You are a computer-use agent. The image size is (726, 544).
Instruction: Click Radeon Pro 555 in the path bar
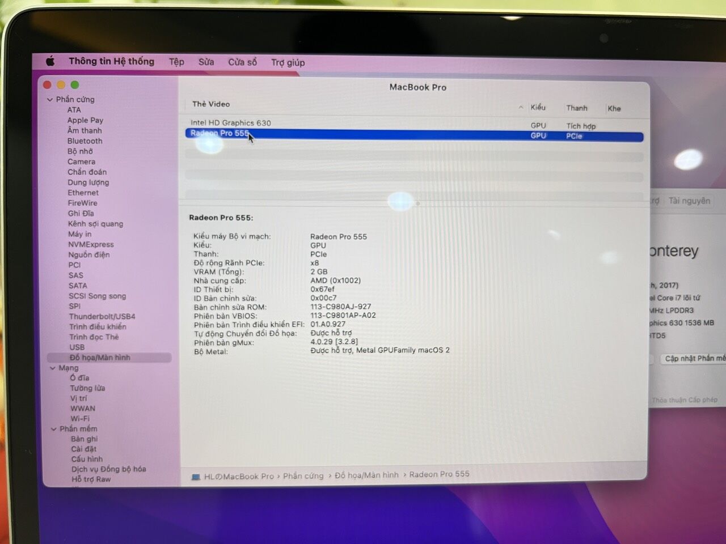pos(440,474)
